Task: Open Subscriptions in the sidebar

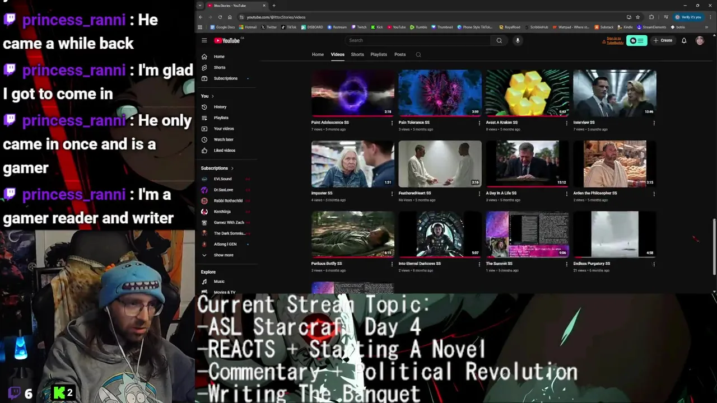Action: 226,78
